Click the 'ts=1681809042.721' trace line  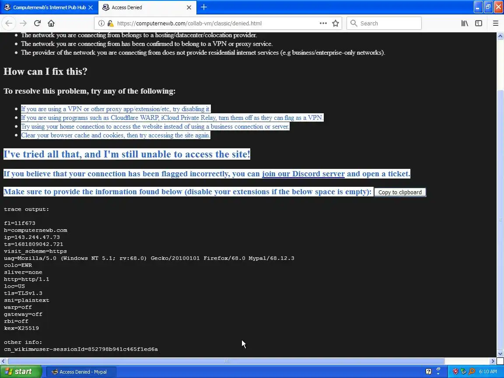pyautogui.click(x=33, y=244)
